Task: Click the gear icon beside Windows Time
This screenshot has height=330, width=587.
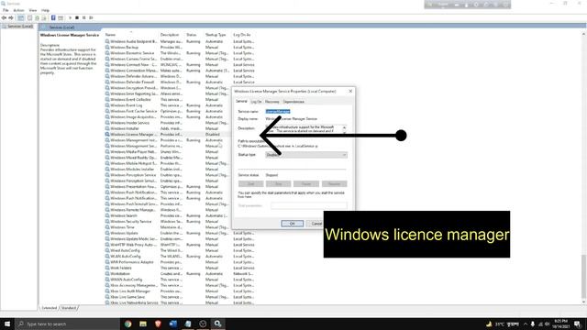Action: pos(107,227)
